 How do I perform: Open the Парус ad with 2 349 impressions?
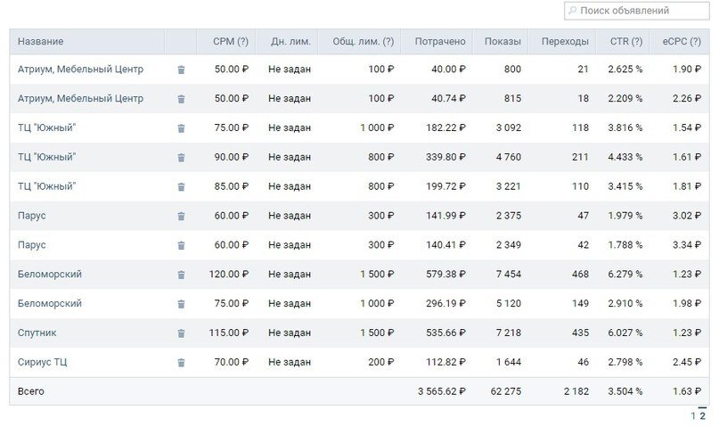(32, 245)
